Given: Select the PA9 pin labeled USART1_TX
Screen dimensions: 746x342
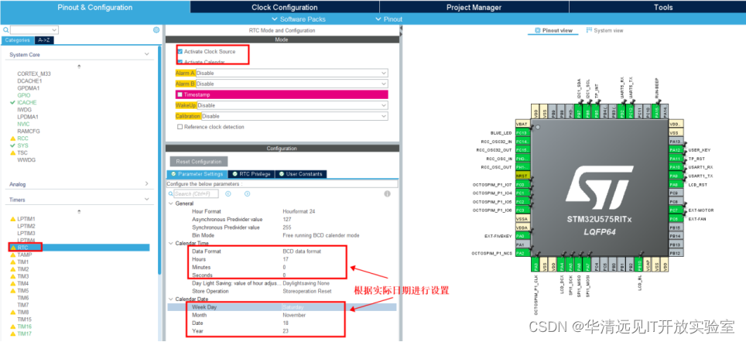Looking at the screenshot, I should point(676,176).
